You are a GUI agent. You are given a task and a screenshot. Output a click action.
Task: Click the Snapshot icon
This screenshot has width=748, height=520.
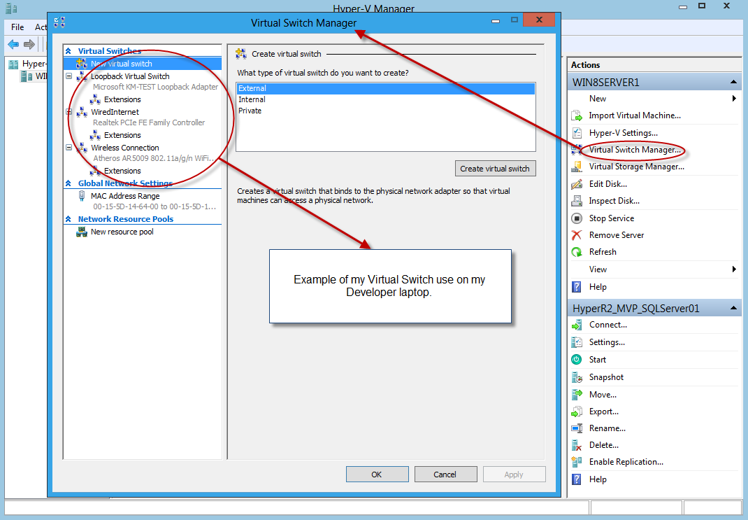[577, 377]
